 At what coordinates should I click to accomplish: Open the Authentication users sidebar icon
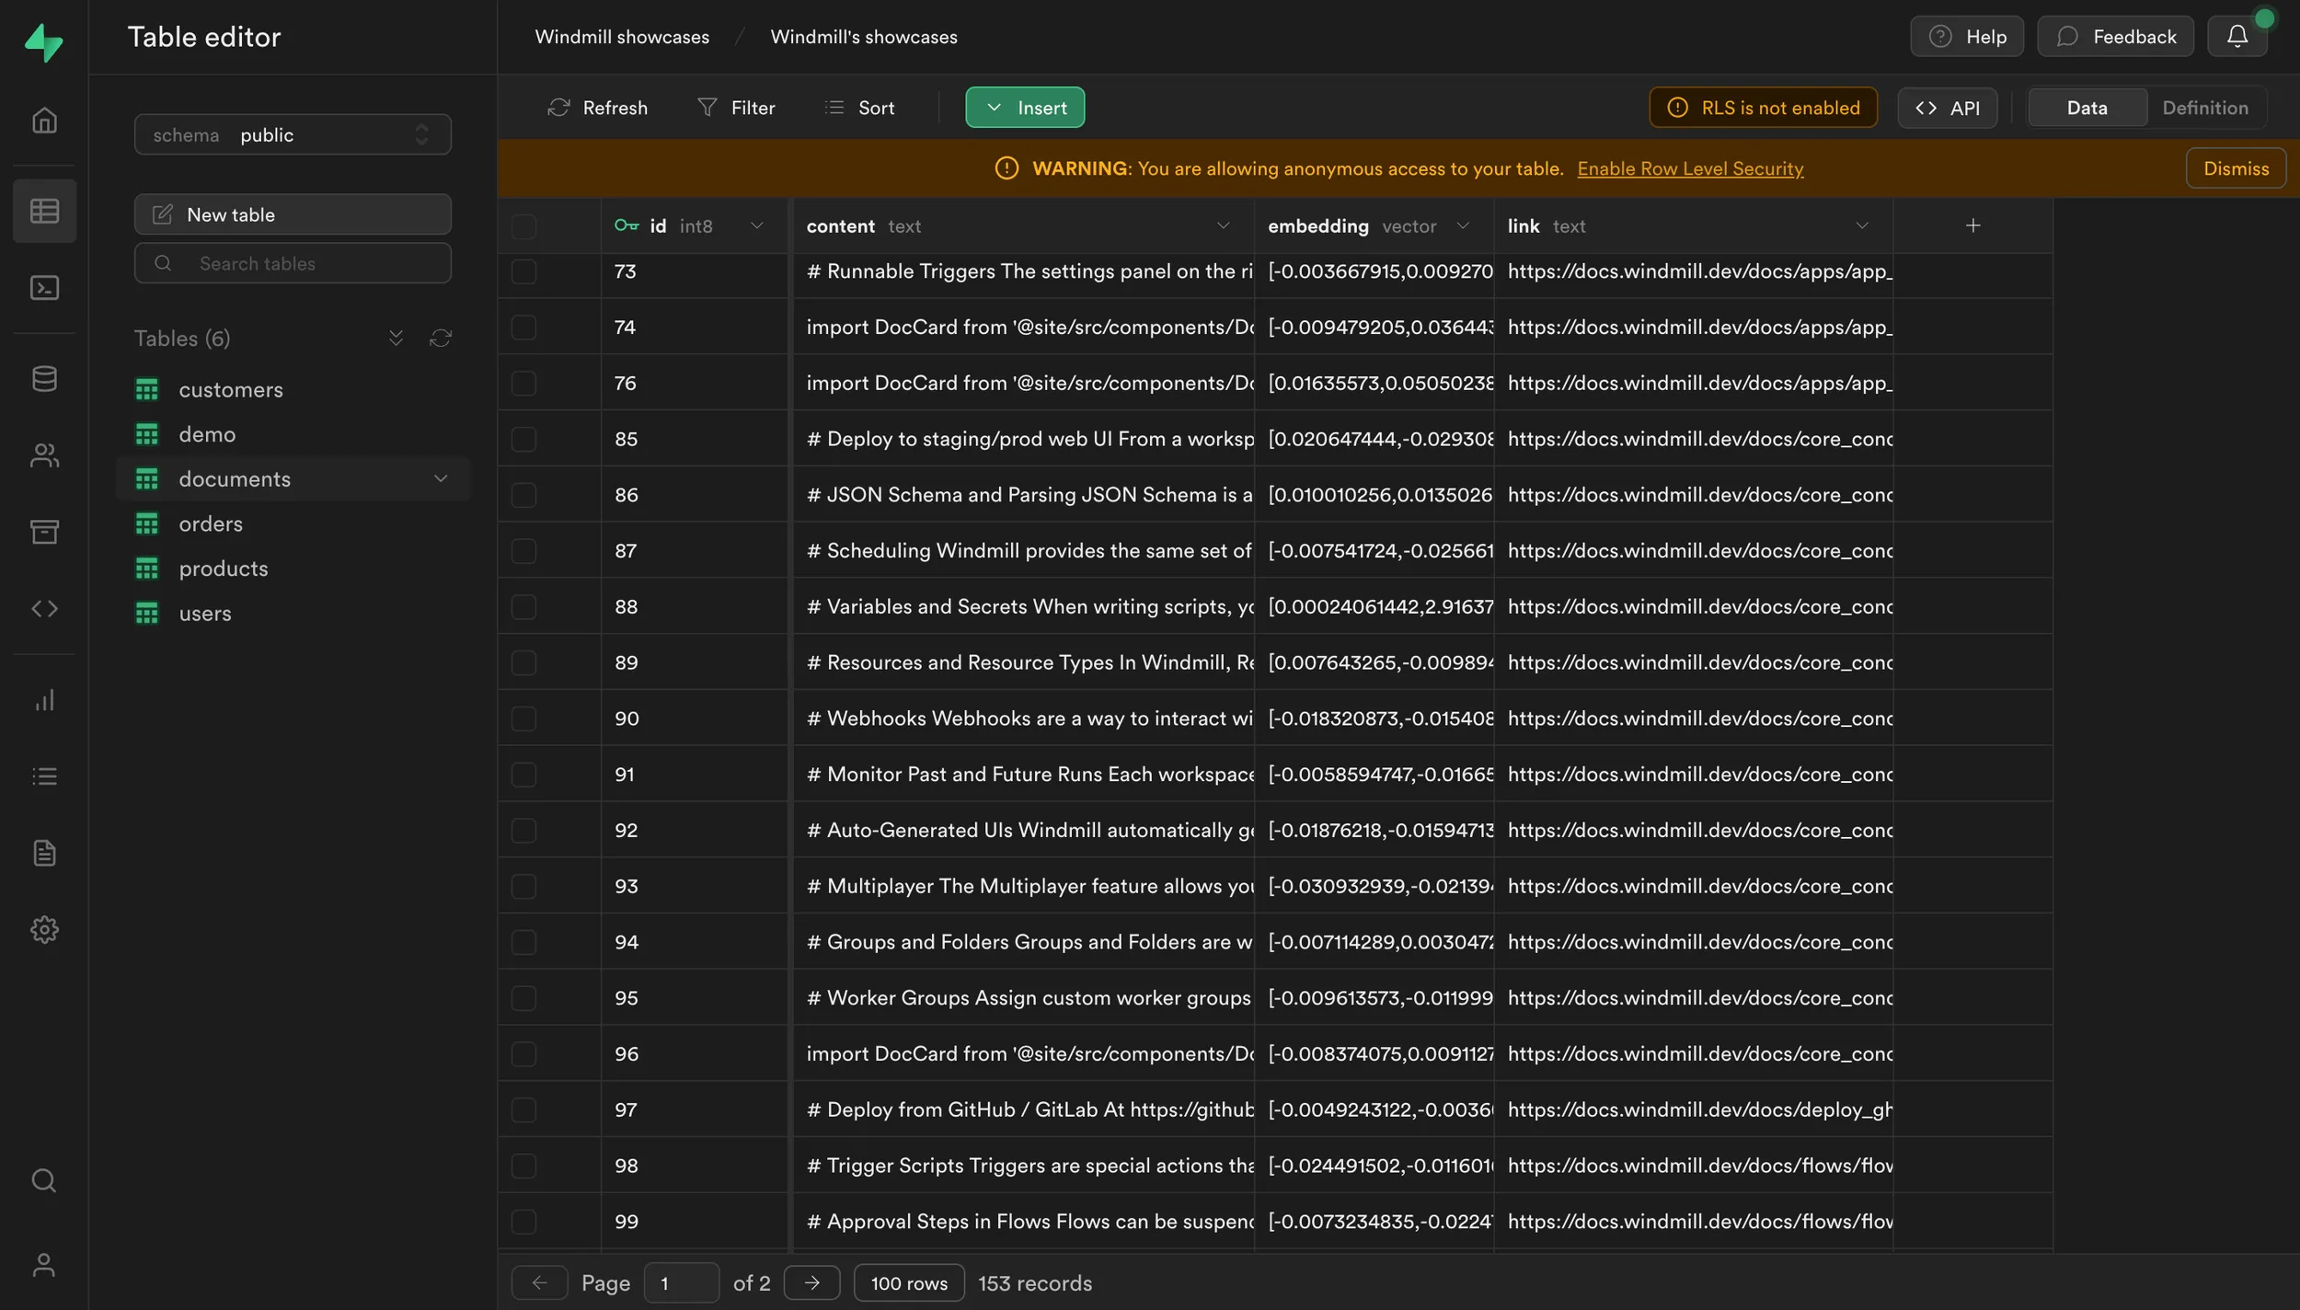44,455
